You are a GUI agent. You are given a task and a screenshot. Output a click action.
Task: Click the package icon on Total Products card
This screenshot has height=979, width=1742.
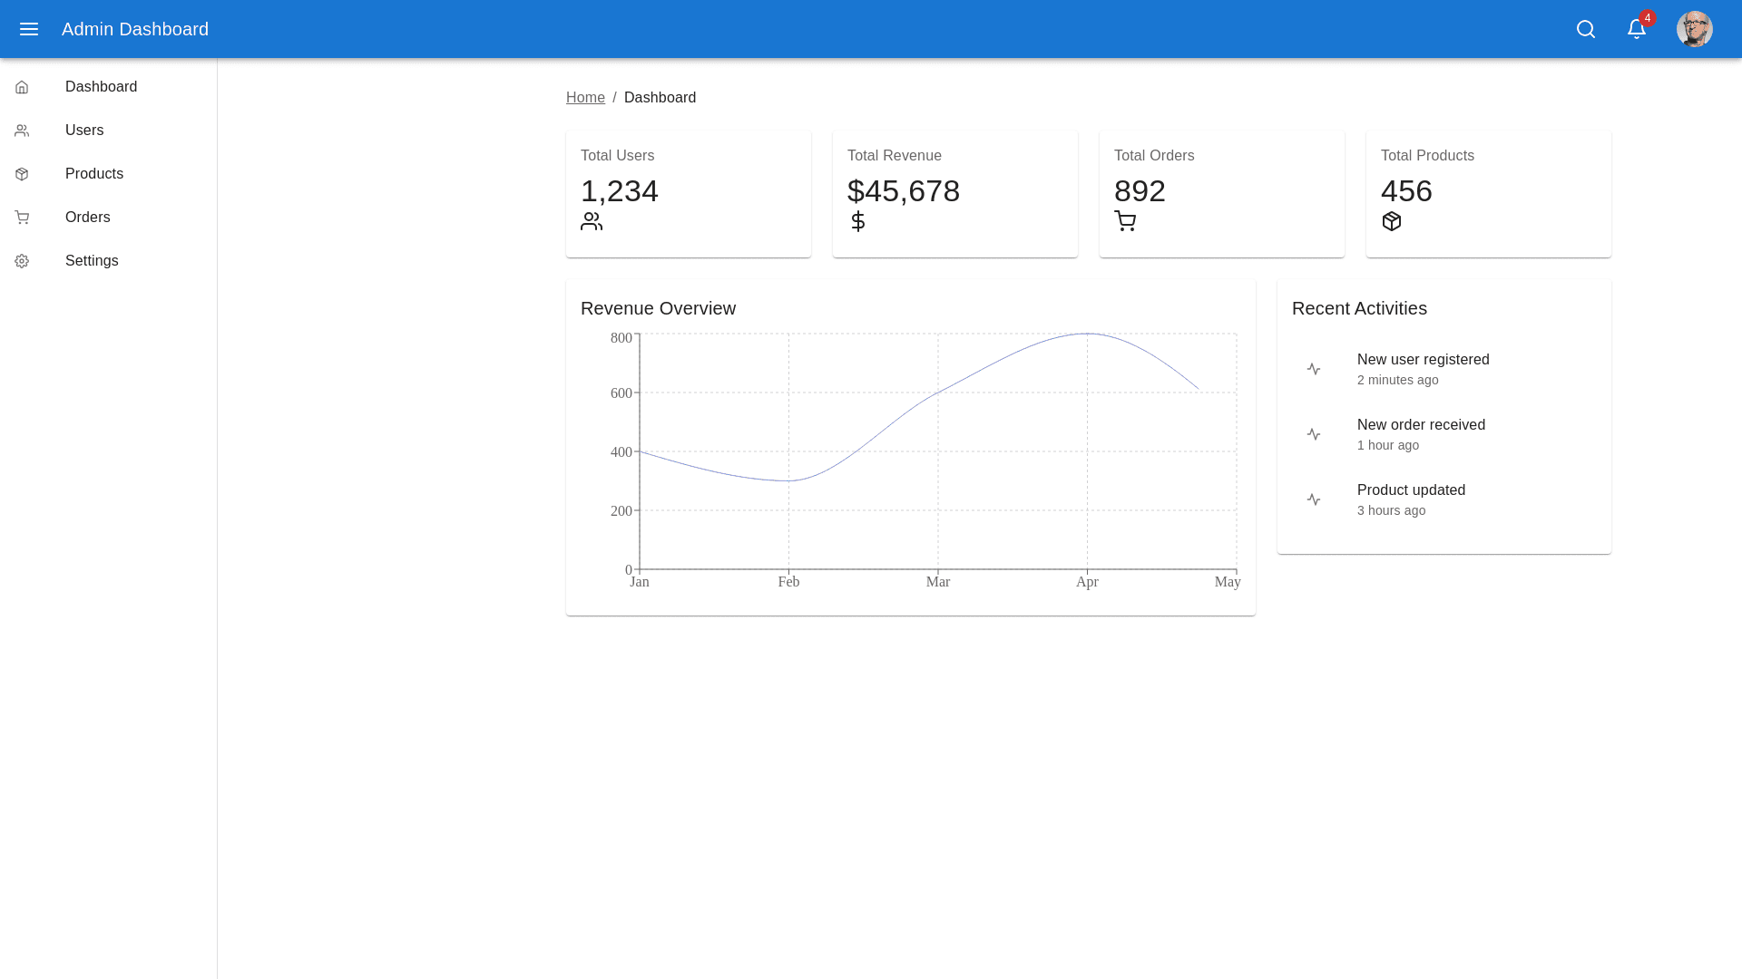pyautogui.click(x=1392, y=220)
